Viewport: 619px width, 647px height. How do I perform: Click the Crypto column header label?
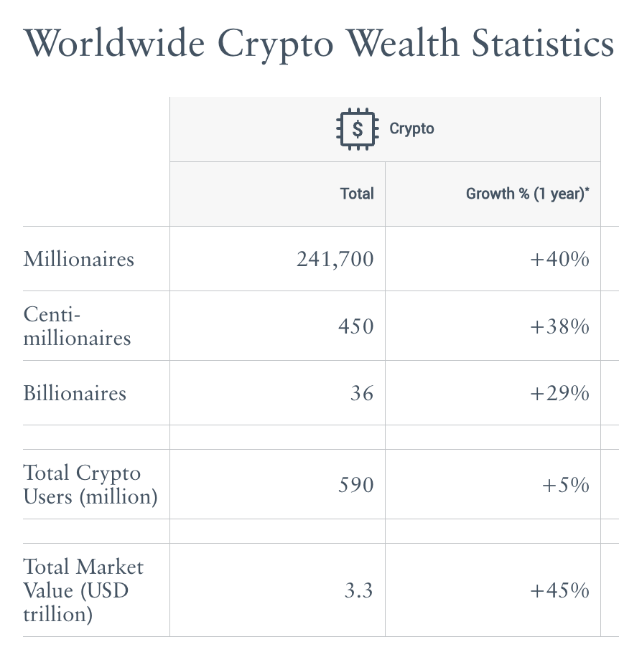point(411,129)
